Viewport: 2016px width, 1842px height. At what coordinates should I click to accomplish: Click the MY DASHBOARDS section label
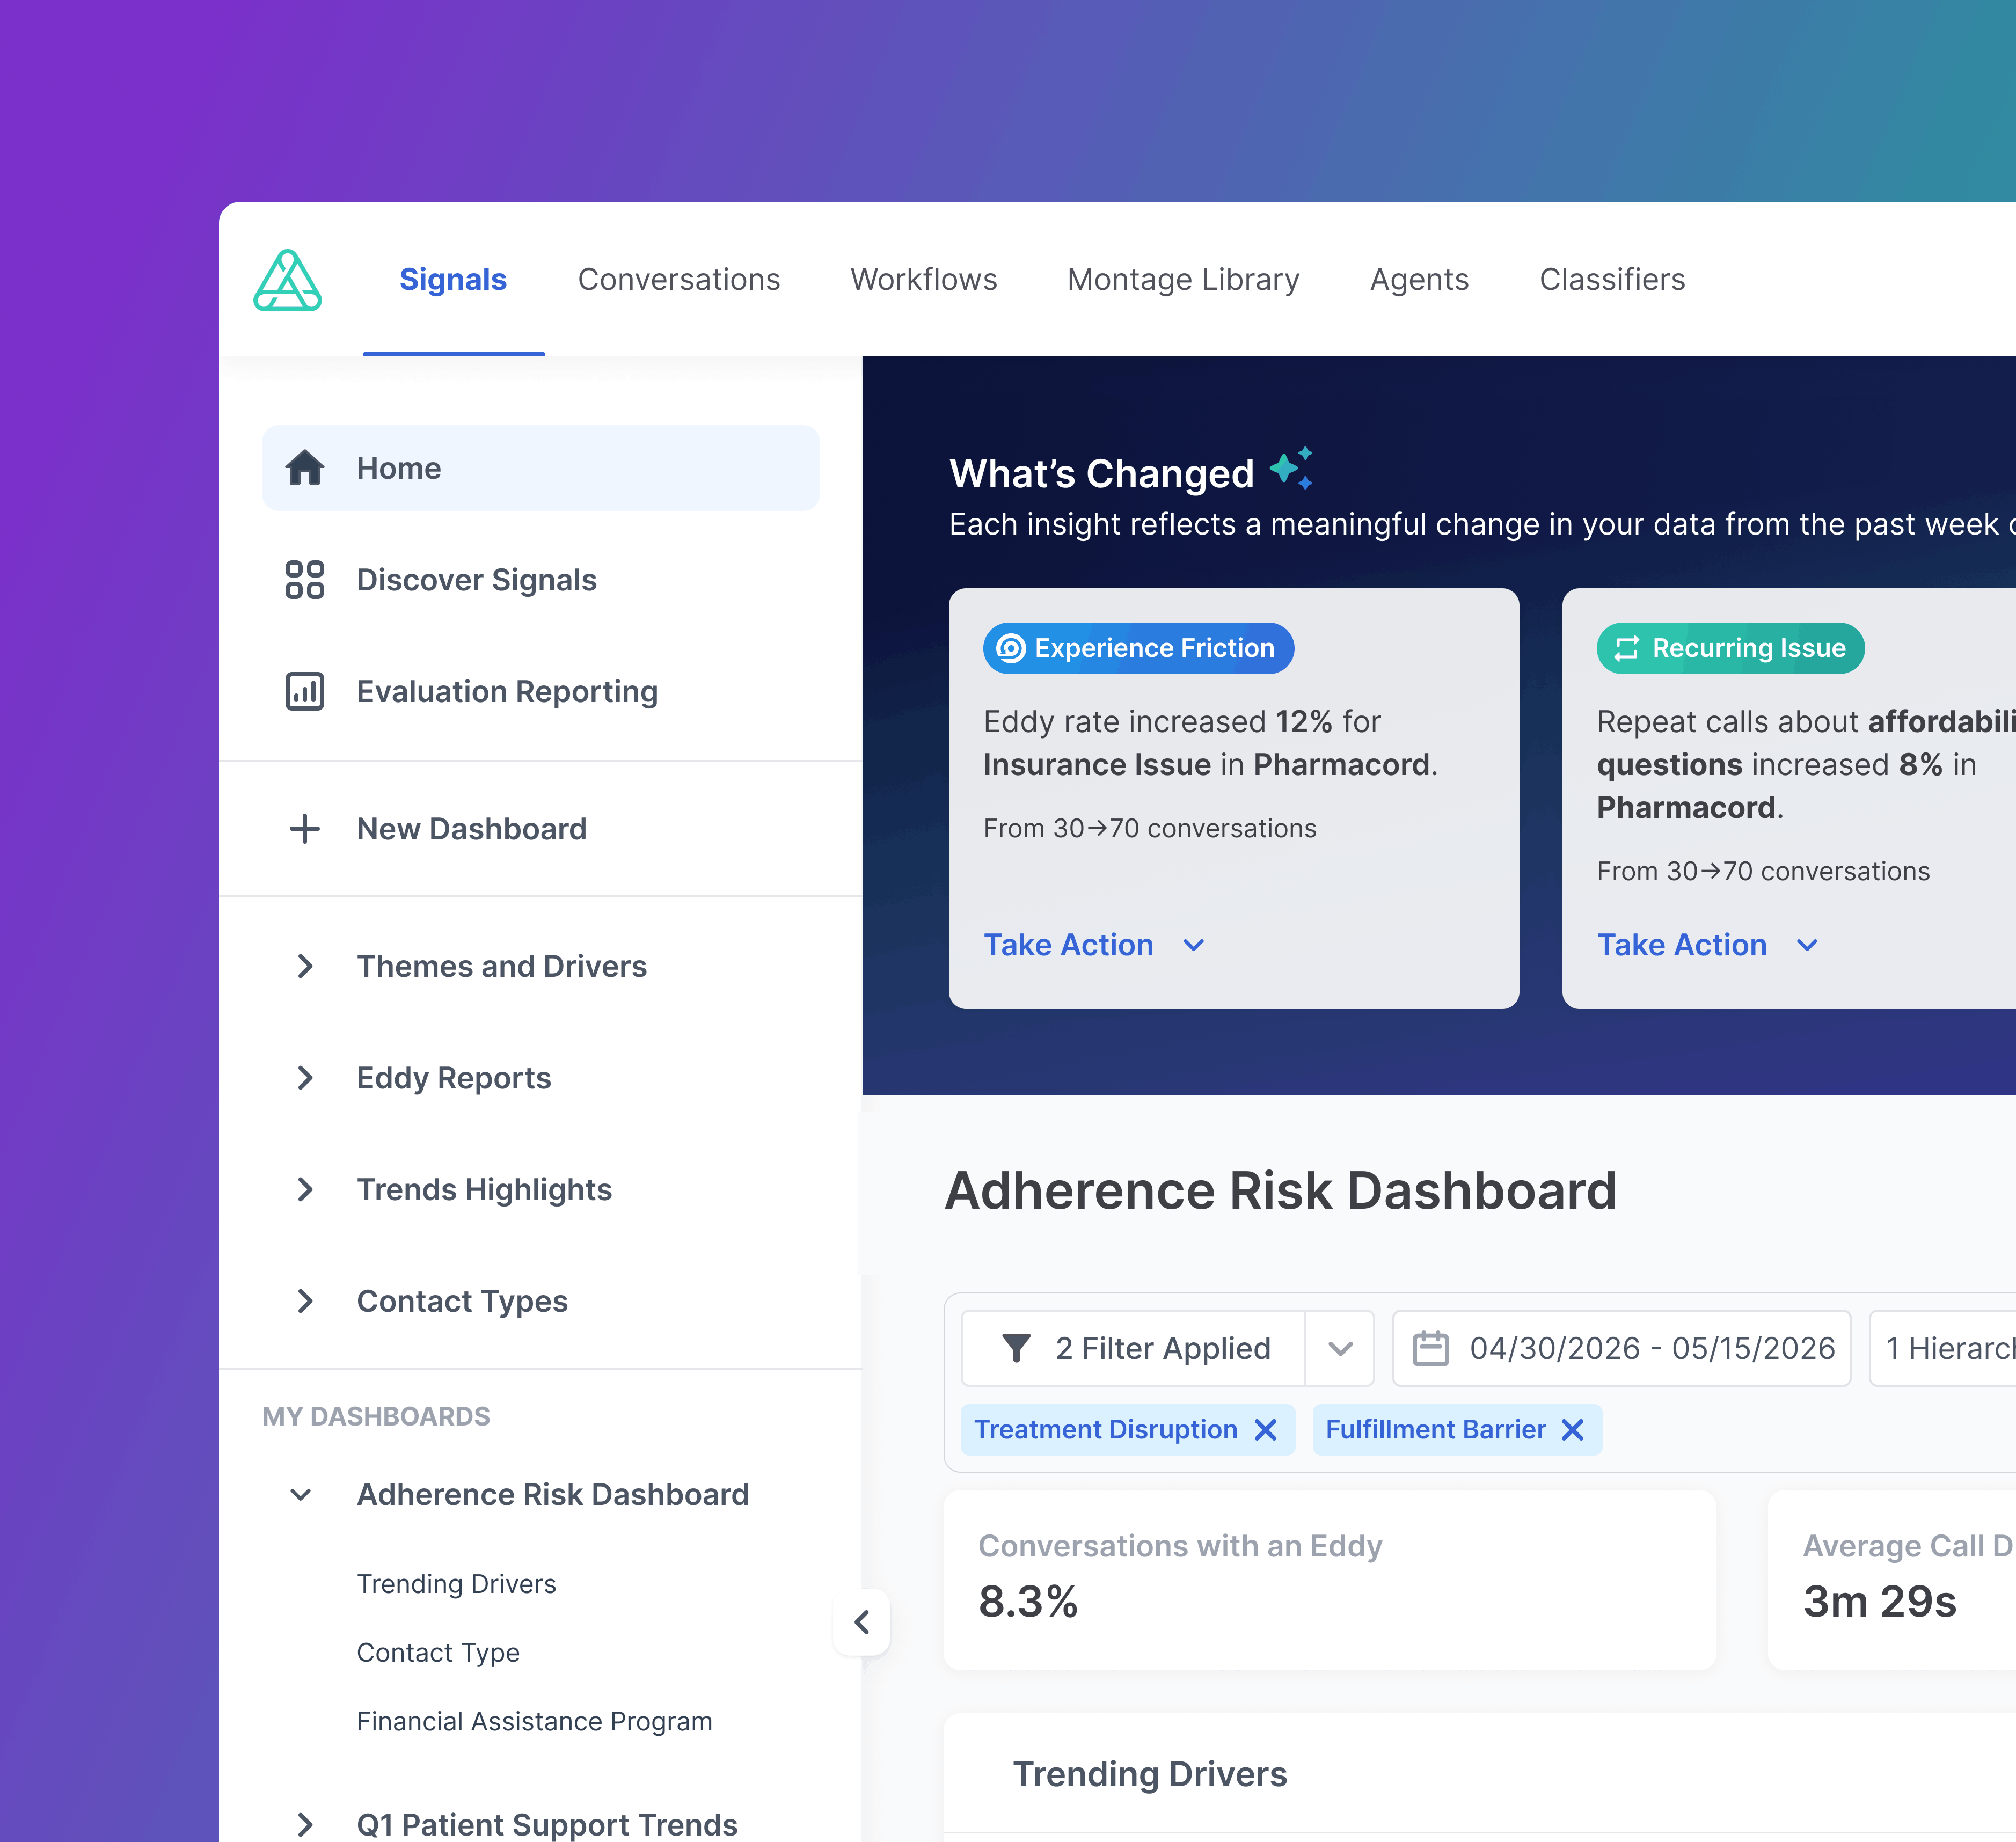376,1416
